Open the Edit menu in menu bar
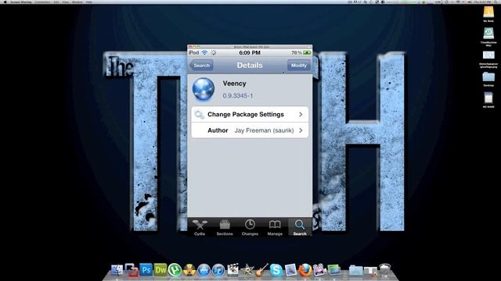The height and width of the screenshot is (281, 501). [56, 2]
